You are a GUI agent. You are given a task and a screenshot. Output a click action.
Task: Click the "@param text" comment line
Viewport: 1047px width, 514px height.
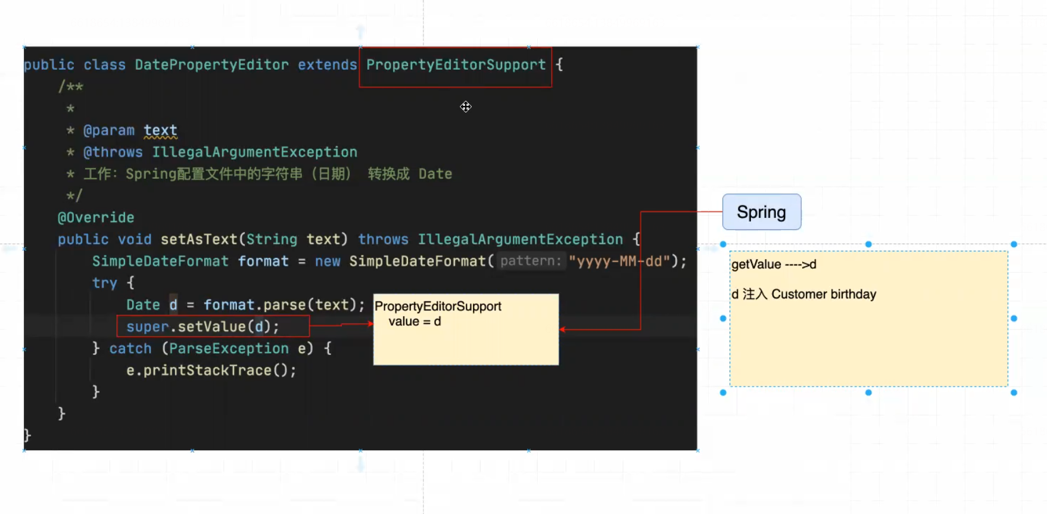(130, 130)
